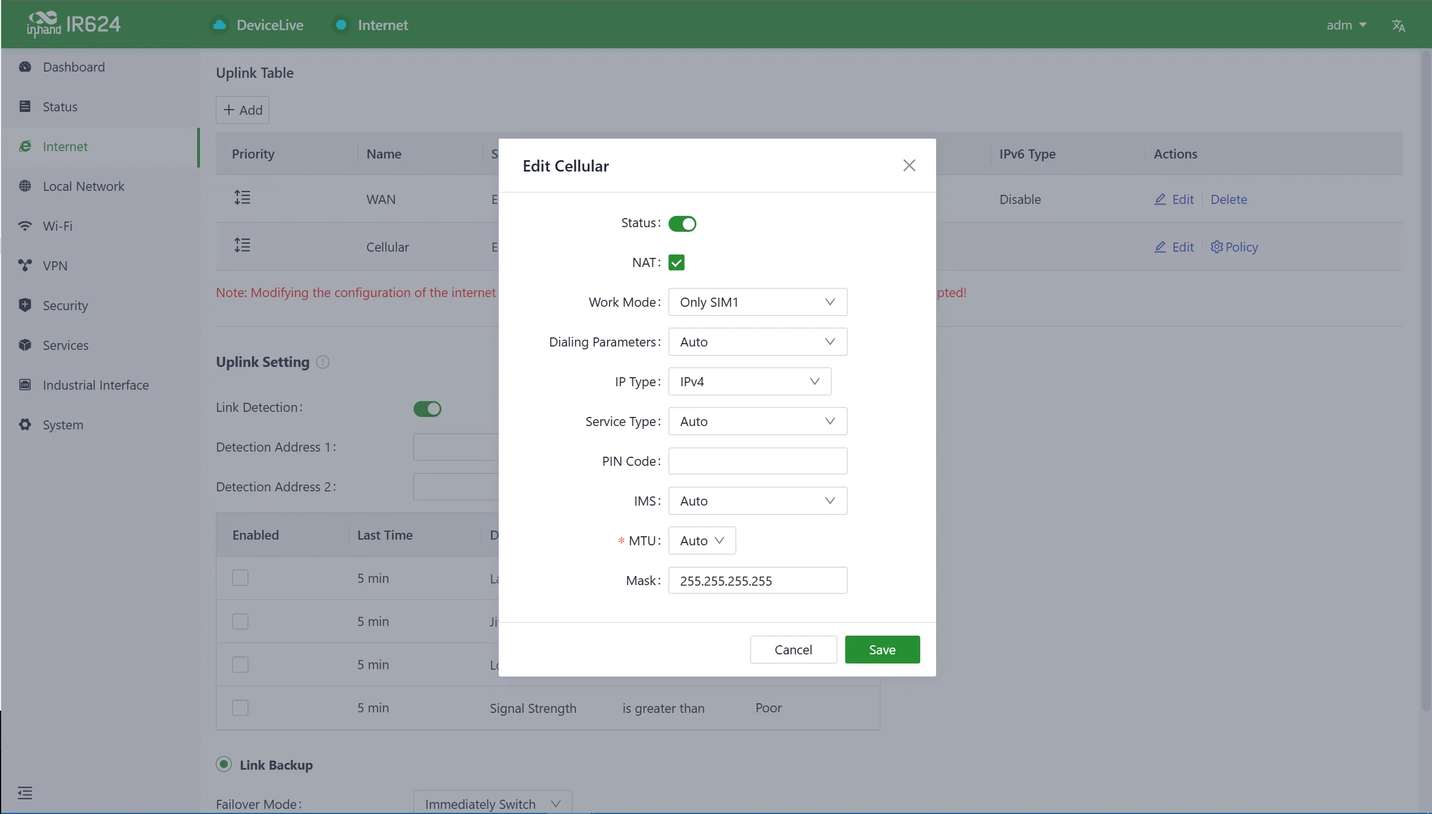The image size is (1432, 814).
Task: Click the VPN nodes icon in sidebar
Action: coord(25,265)
